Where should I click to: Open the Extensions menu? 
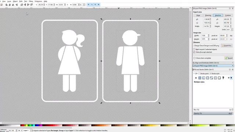(38, 1)
